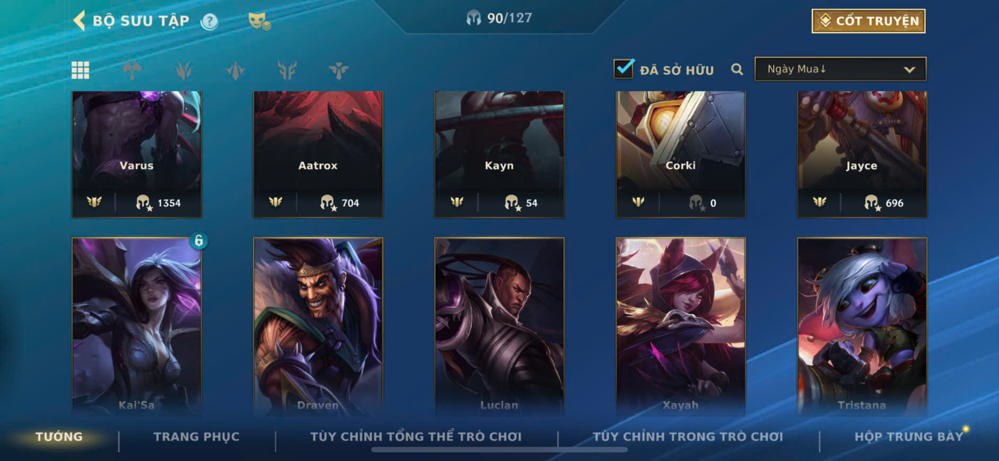Screen dimensions: 999x461
Task: Select the Corki champion card
Action: click(x=681, y=154)
